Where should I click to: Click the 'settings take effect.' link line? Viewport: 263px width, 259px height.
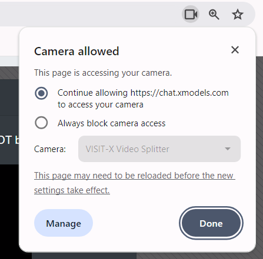coord(72,190)
